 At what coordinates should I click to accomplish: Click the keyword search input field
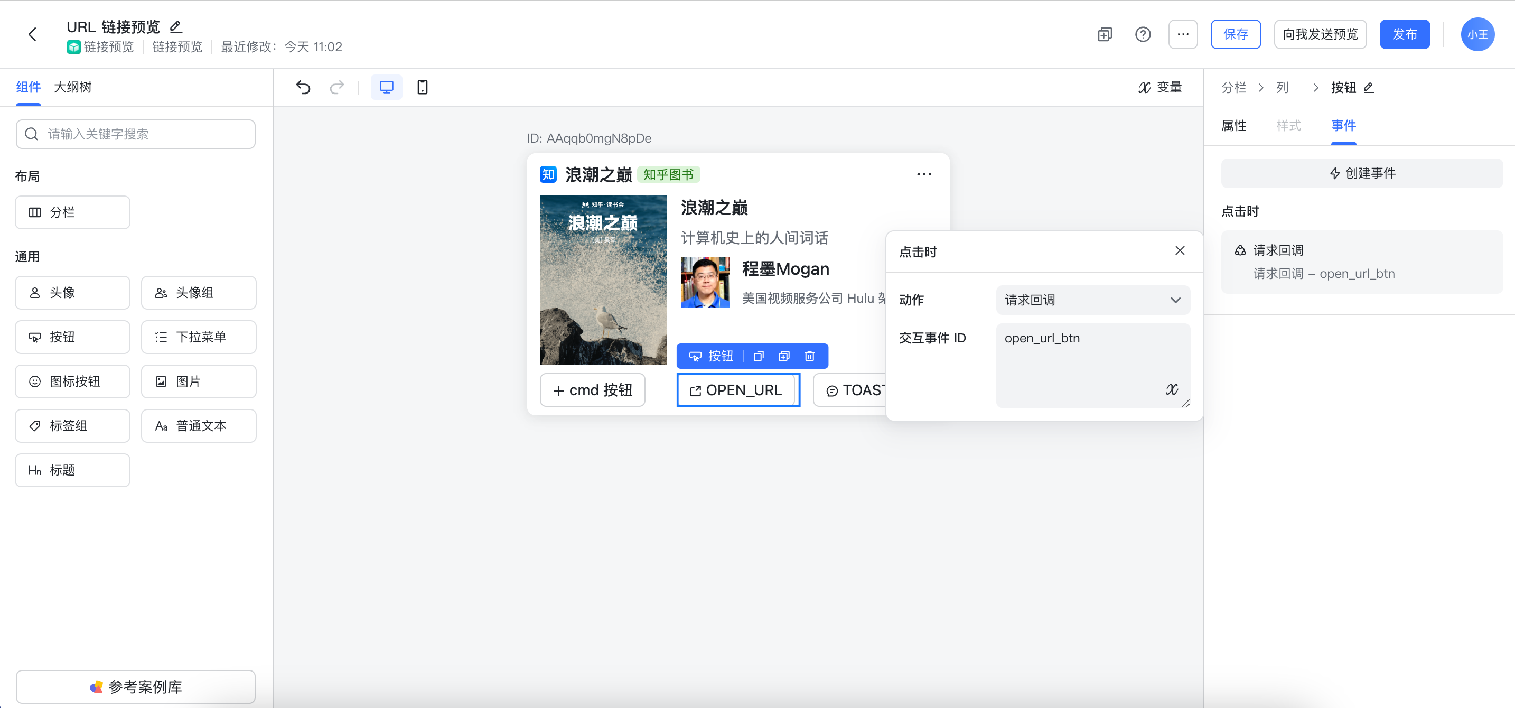[x=135, y=134]
